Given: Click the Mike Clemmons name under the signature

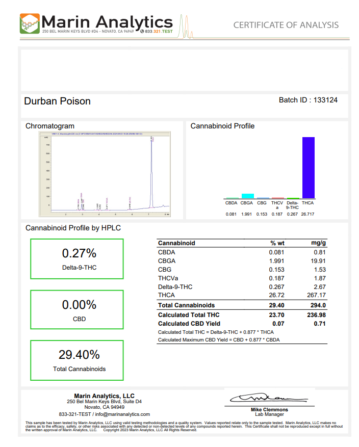Looking at the screenshot, I should (x=269, y=410).
